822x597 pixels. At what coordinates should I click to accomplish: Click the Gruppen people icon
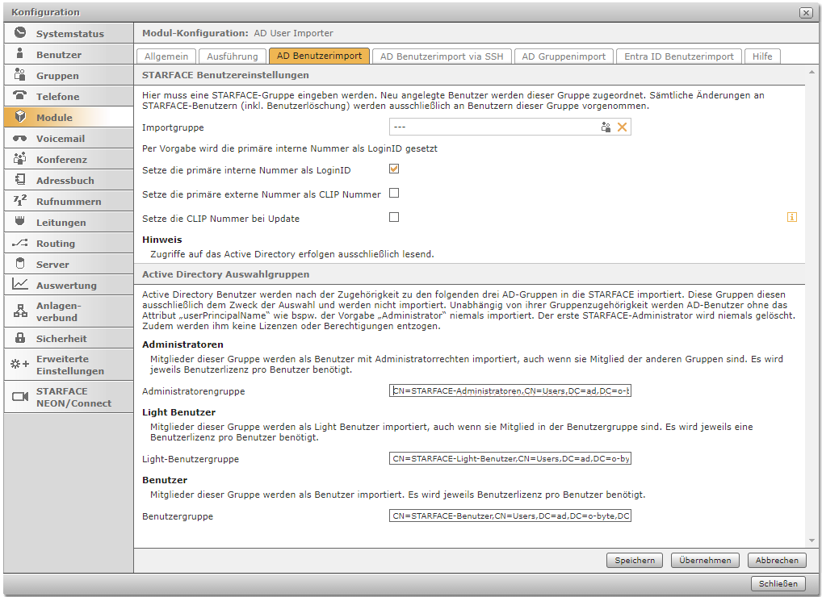20,74
